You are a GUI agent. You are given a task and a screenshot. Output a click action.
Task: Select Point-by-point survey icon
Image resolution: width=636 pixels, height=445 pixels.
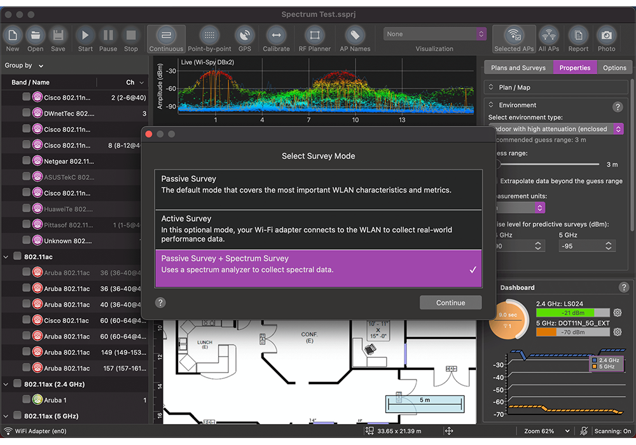pos(209,36)
